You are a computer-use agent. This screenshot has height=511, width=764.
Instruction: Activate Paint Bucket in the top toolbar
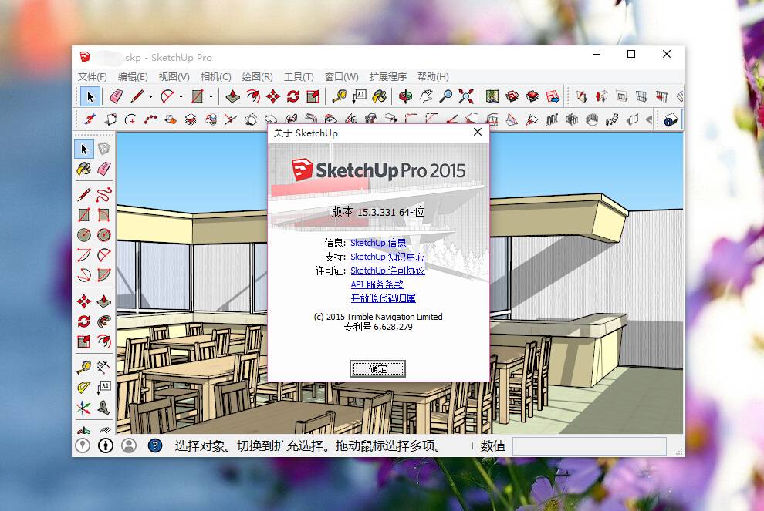click(379, 96)
